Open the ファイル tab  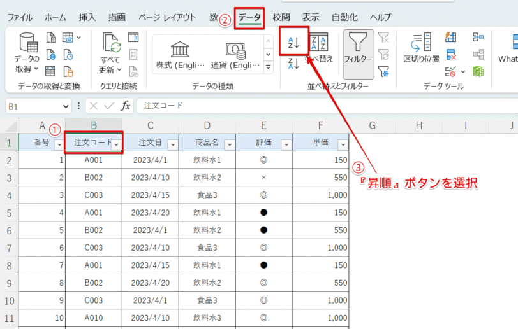[x=20, y=17]
